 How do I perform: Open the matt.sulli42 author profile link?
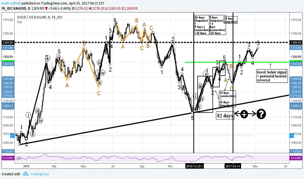point(11,3)
